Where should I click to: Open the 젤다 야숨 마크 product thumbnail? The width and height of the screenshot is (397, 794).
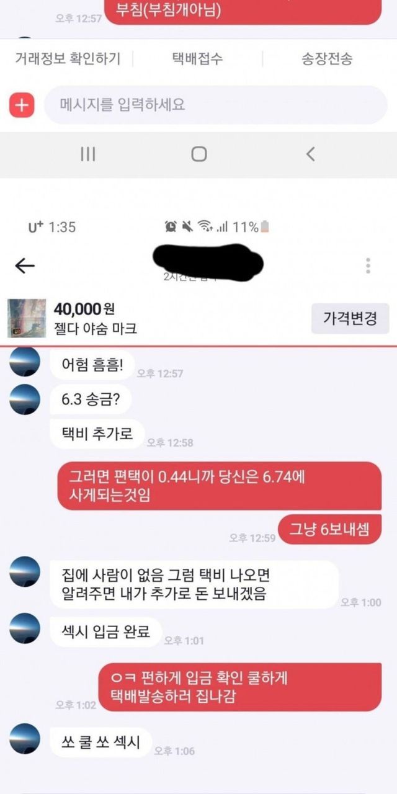click(x=27, y=318)
